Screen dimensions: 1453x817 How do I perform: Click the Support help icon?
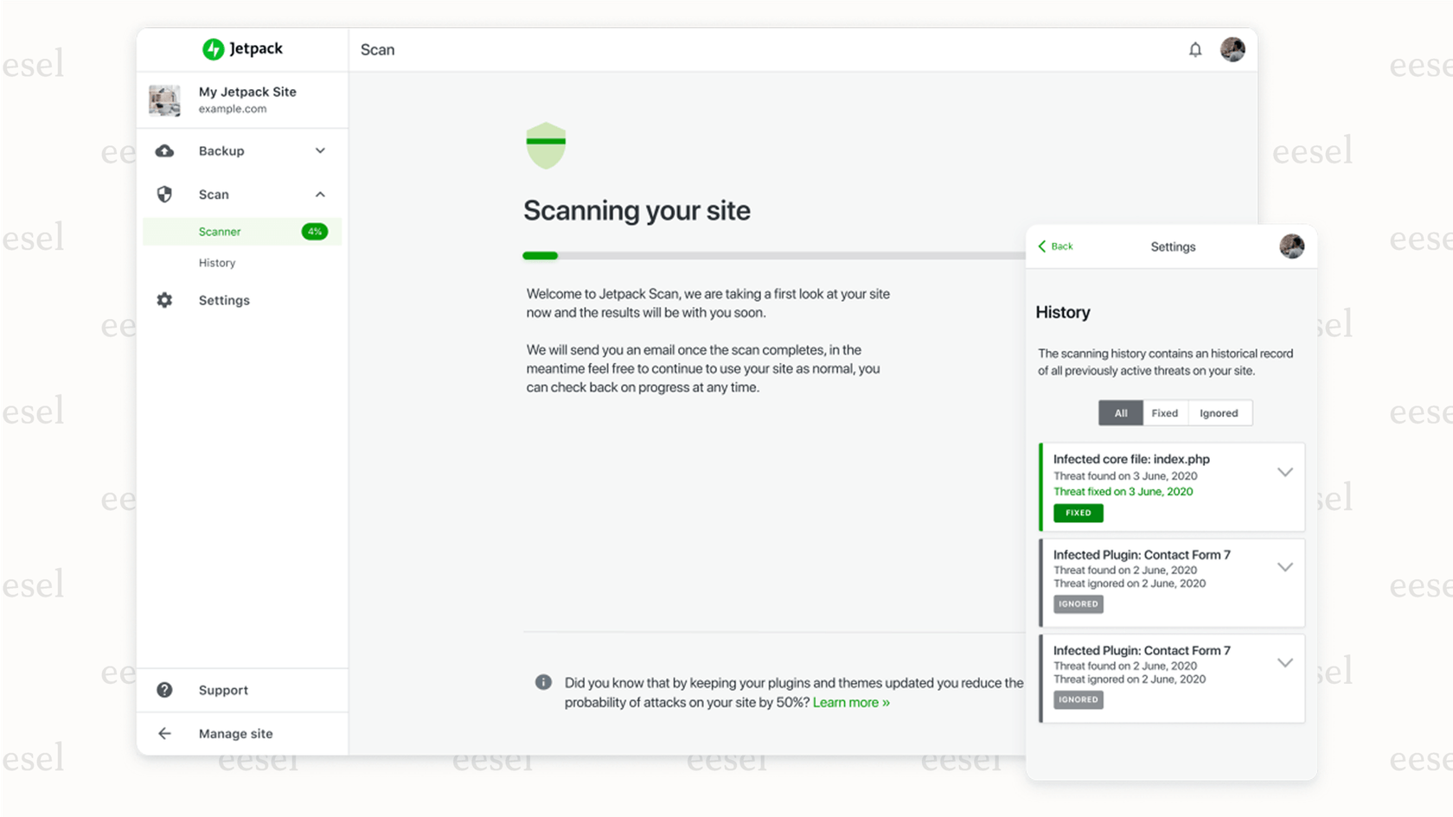pyautogui.click(x=165, y=690)
